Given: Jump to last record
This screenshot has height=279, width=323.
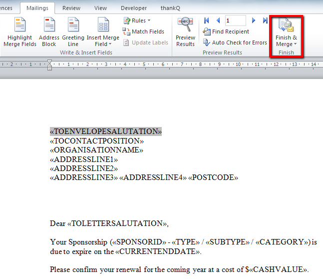Looking at the screenshot, I should point(265,20).
